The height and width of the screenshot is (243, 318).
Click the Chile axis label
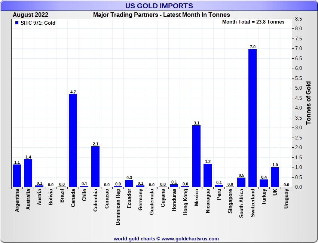84,195
